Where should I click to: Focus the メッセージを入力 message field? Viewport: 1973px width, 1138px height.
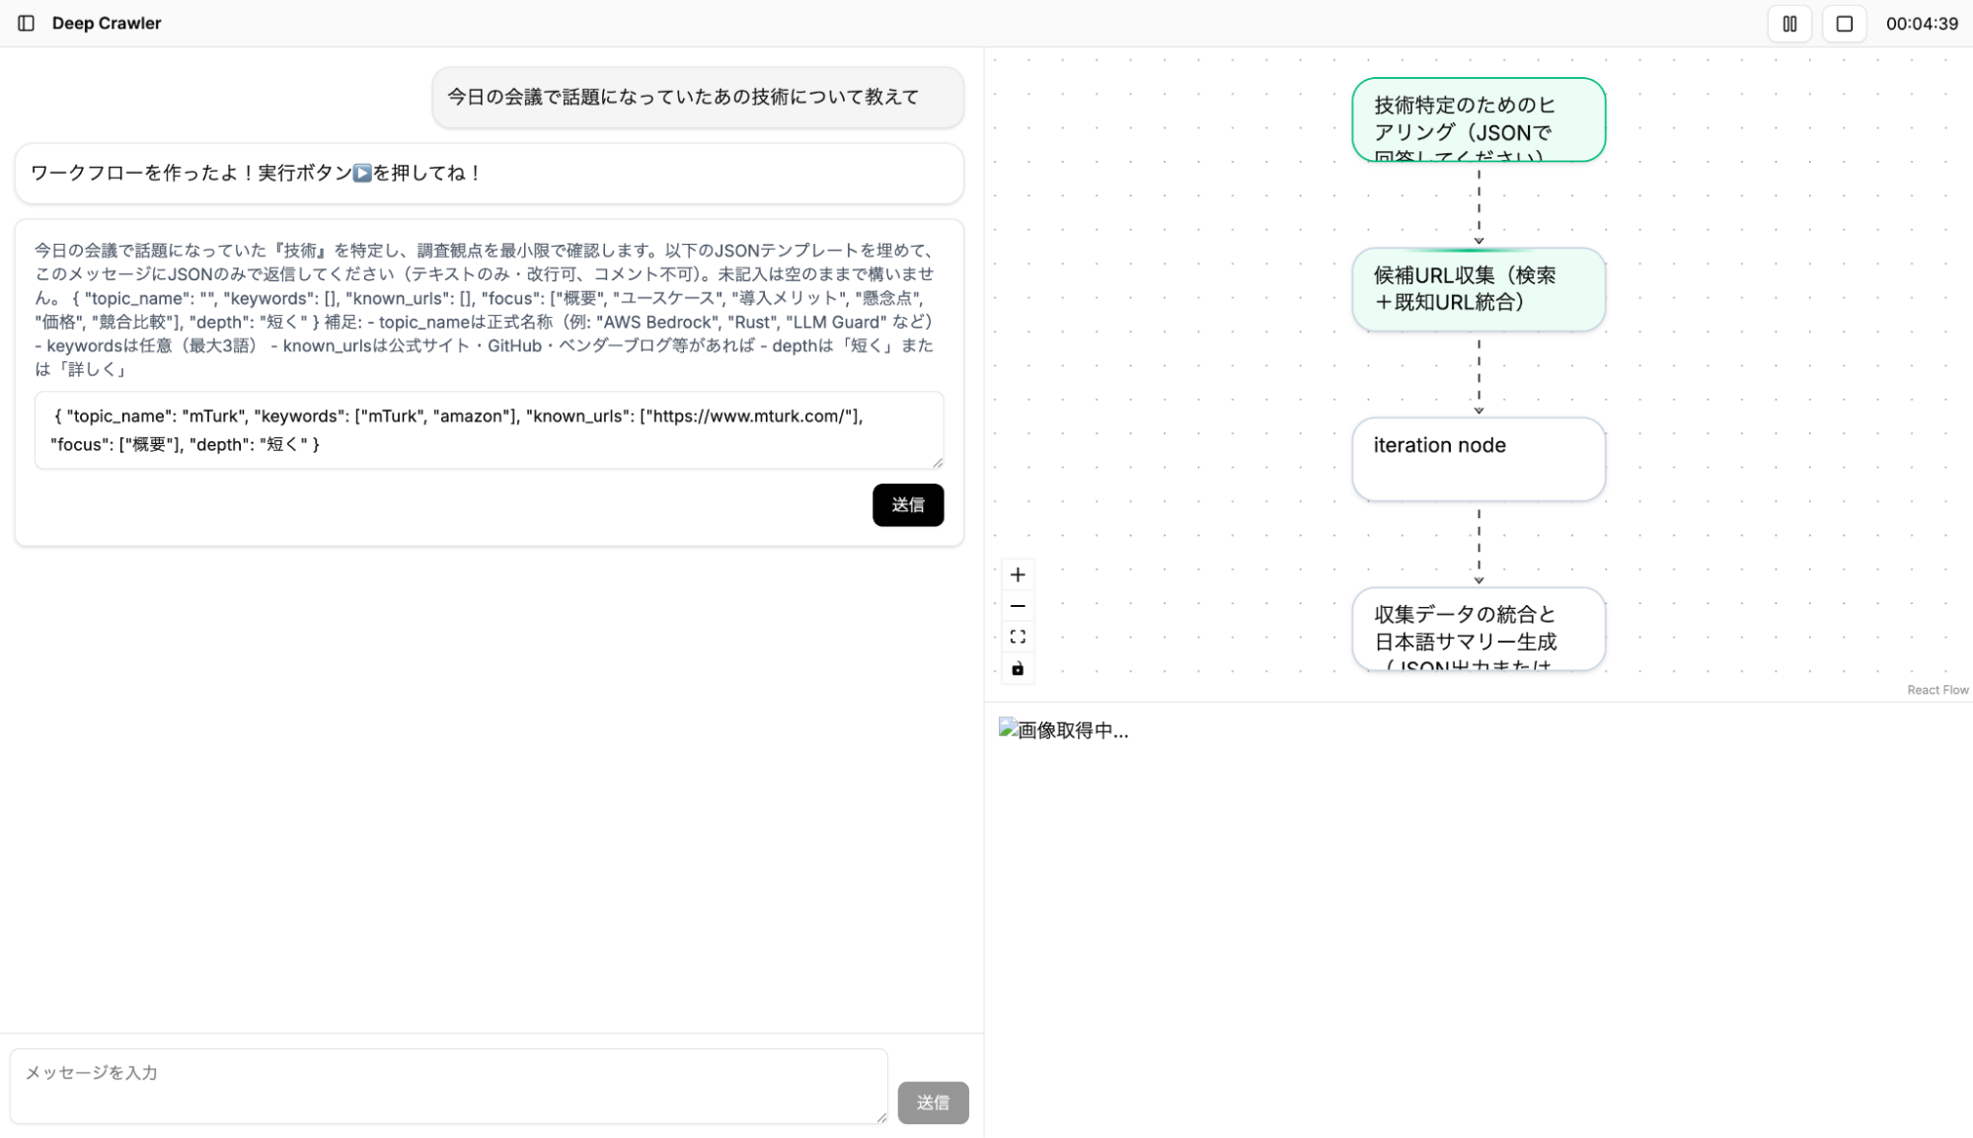(x=448, y=1086)
